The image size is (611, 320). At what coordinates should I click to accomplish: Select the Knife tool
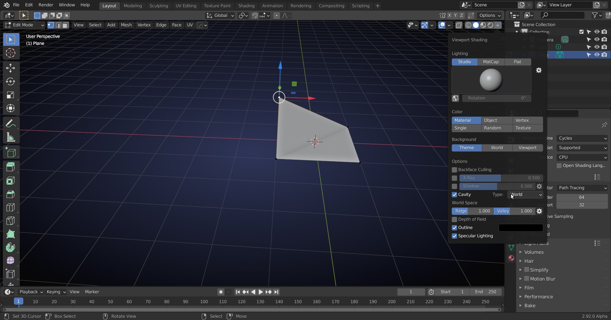click(11, 221)
